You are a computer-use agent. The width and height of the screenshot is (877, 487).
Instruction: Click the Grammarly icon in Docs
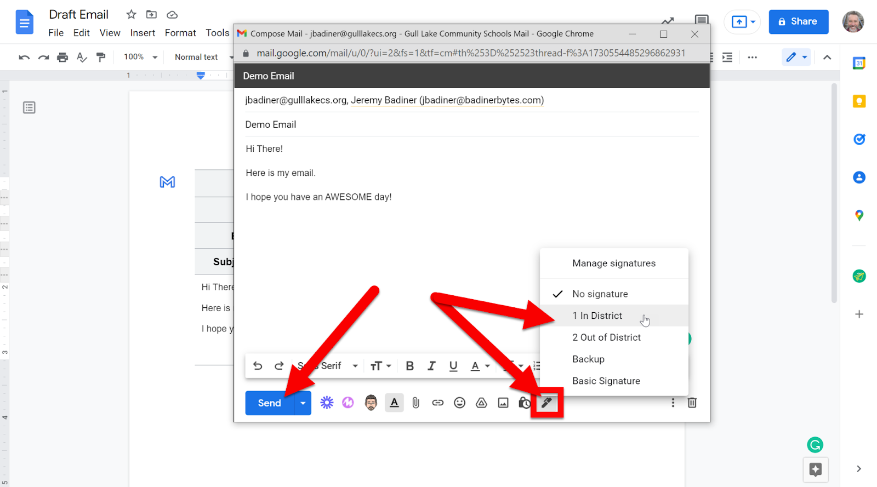point(815,445)
